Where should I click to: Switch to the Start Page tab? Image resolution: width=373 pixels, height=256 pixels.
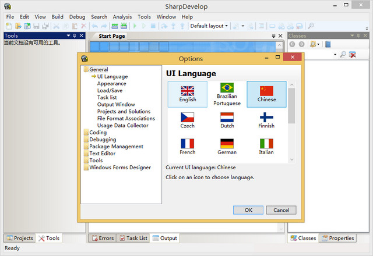click(x=112, y=36)
